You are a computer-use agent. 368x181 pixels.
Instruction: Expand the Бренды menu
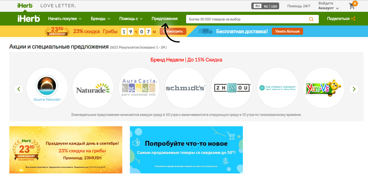click(x=100, y=19)
